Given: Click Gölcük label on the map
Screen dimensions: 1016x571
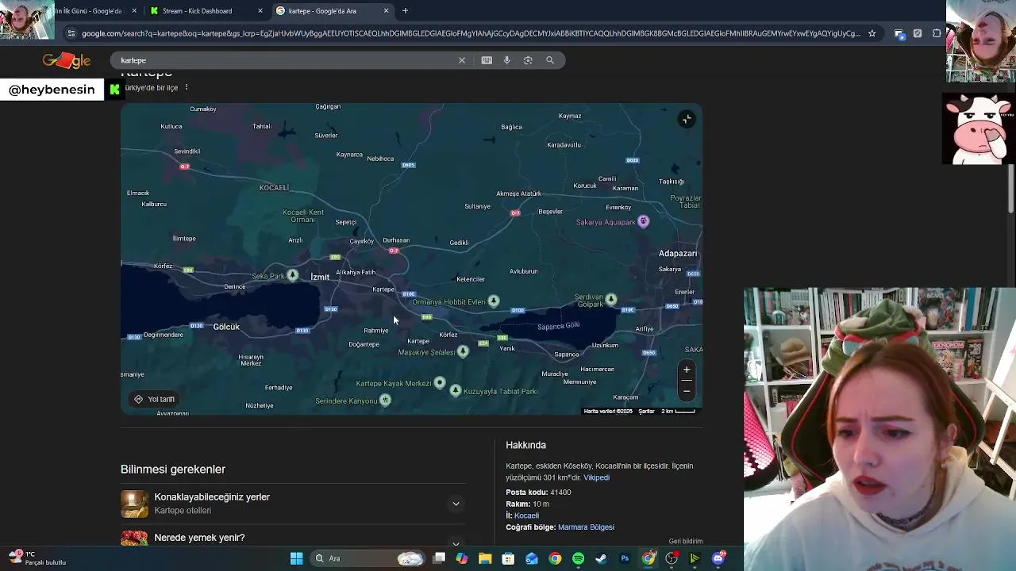Looking at the screenshot, I should pos(226,327).
